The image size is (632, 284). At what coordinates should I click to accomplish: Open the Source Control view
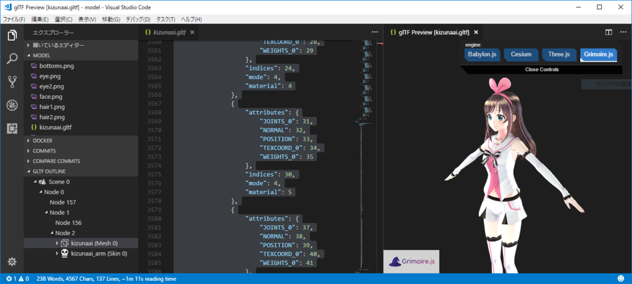point(12,82)
